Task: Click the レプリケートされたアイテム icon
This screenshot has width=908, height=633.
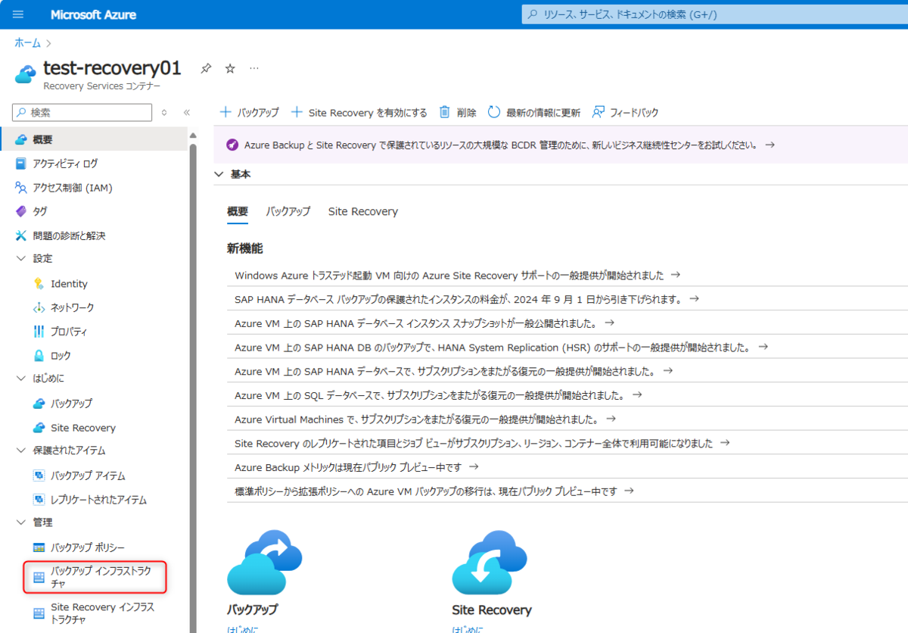Action: [39, 500]
